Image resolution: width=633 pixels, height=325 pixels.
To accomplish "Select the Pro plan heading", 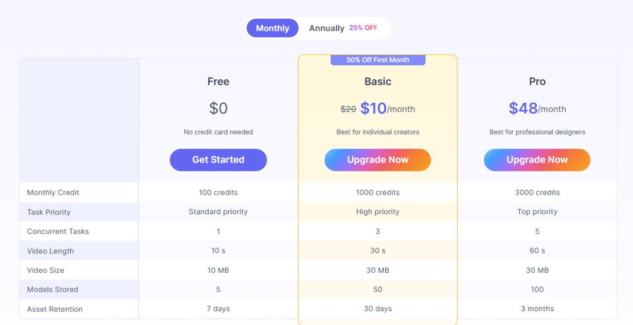I will (537, 81).
